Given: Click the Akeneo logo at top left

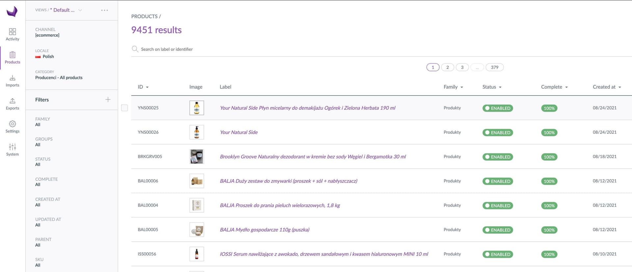Looking at the screenshot, I should [x=12, y=11].
